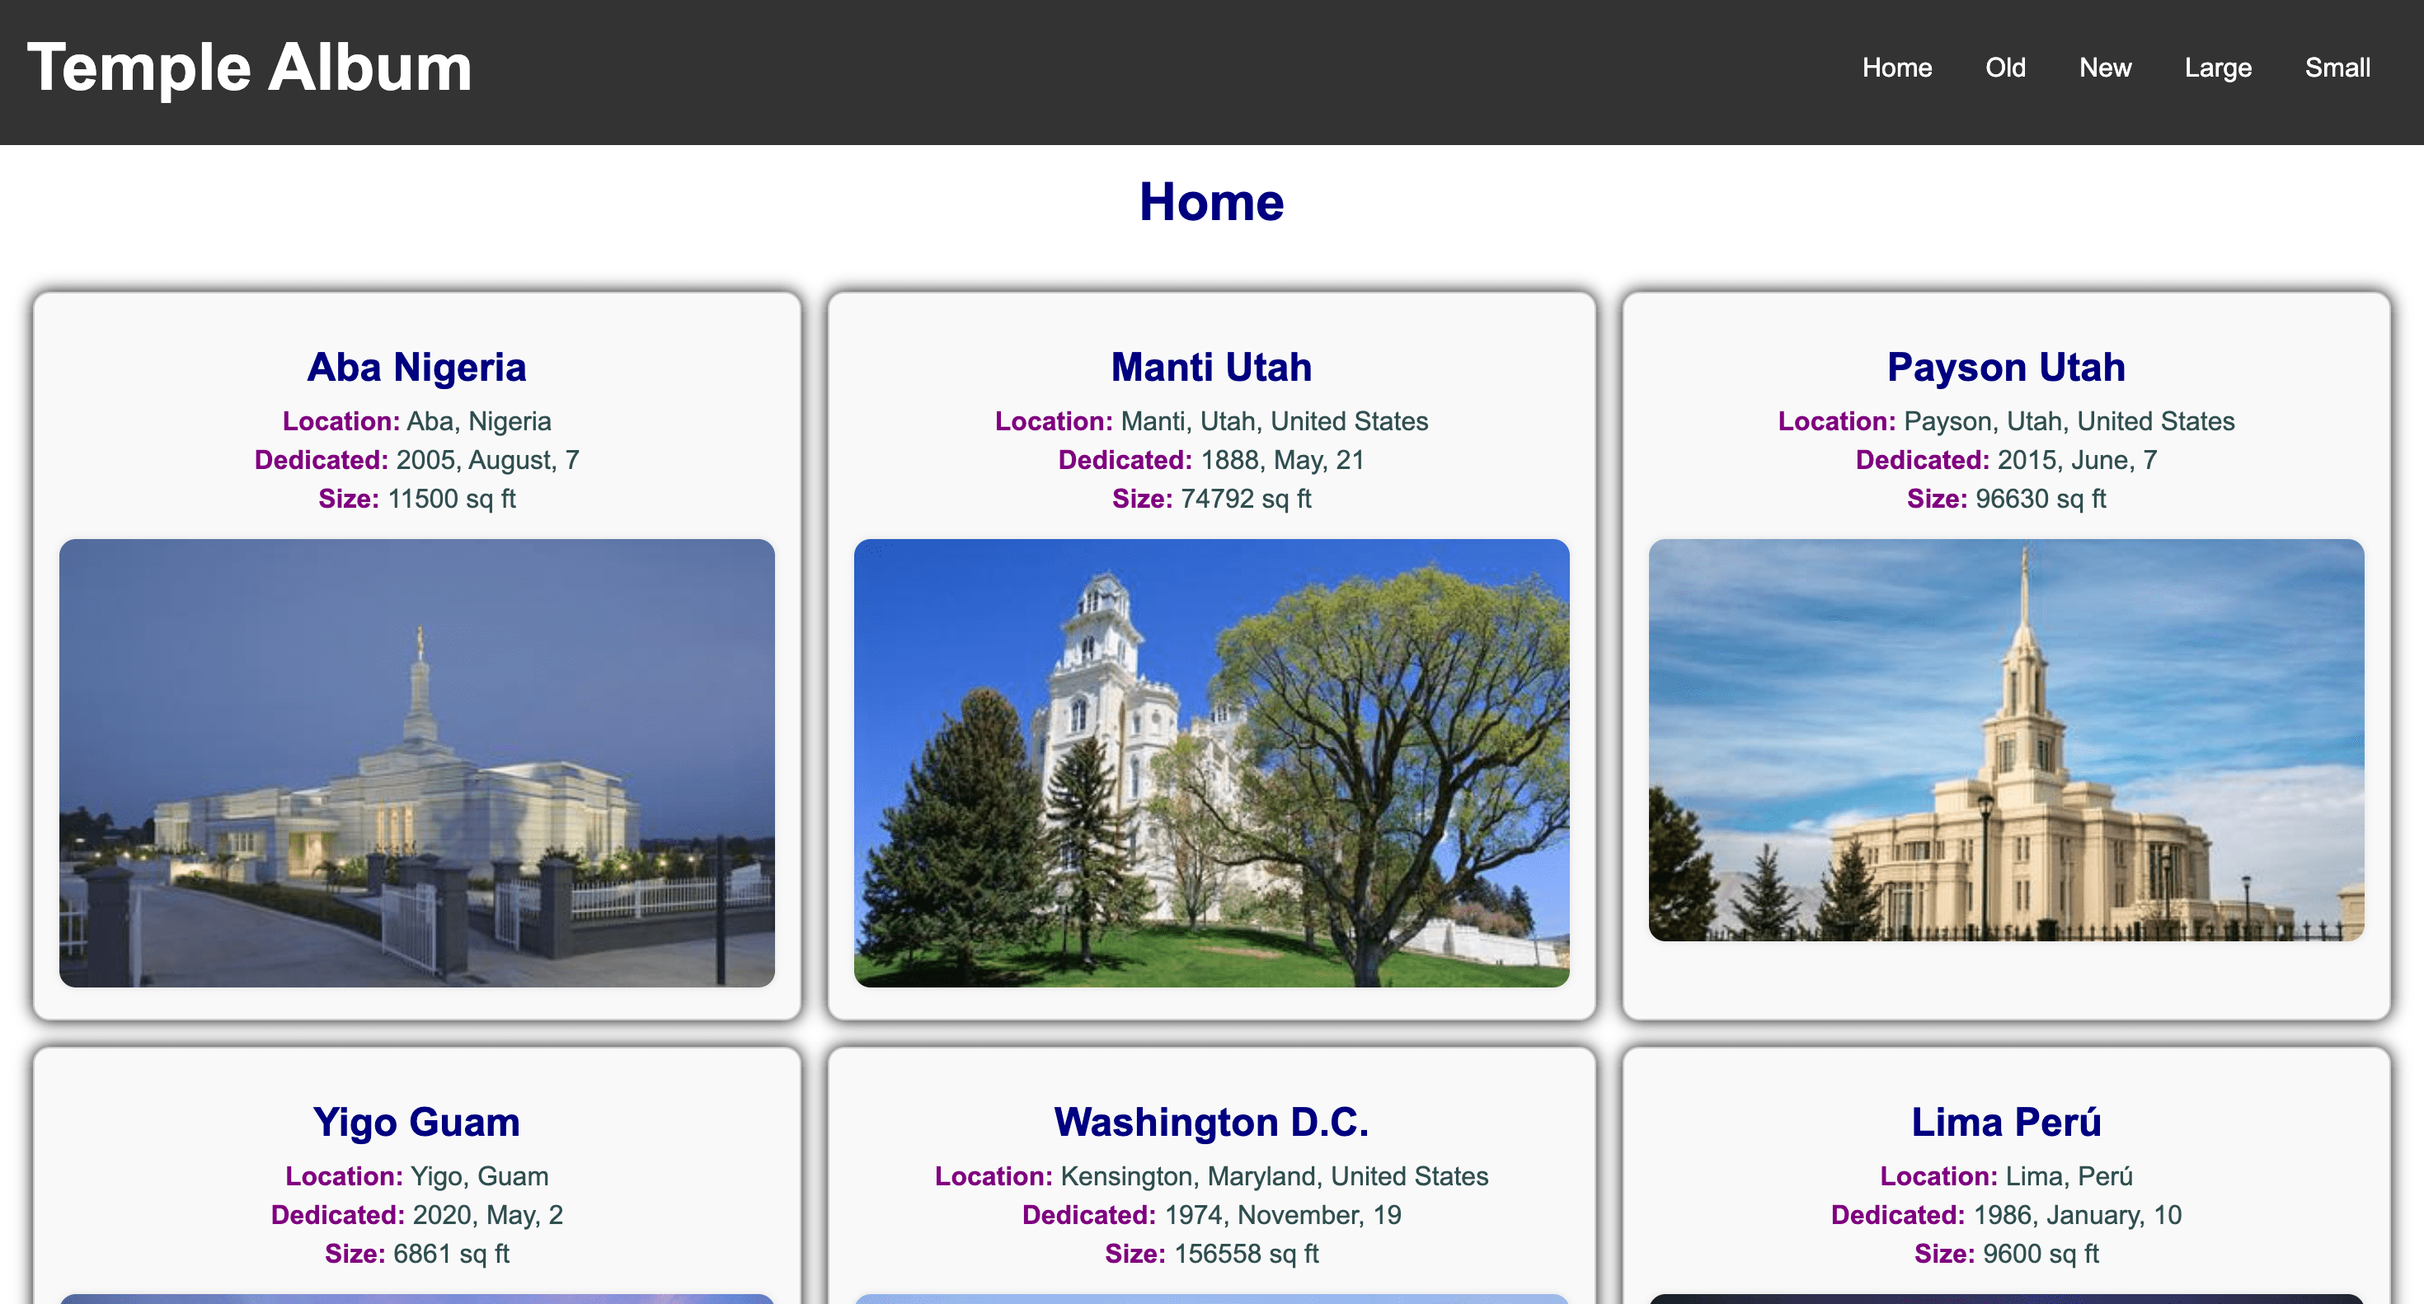Click size value '74792 sq ft'

(1246, 499)
